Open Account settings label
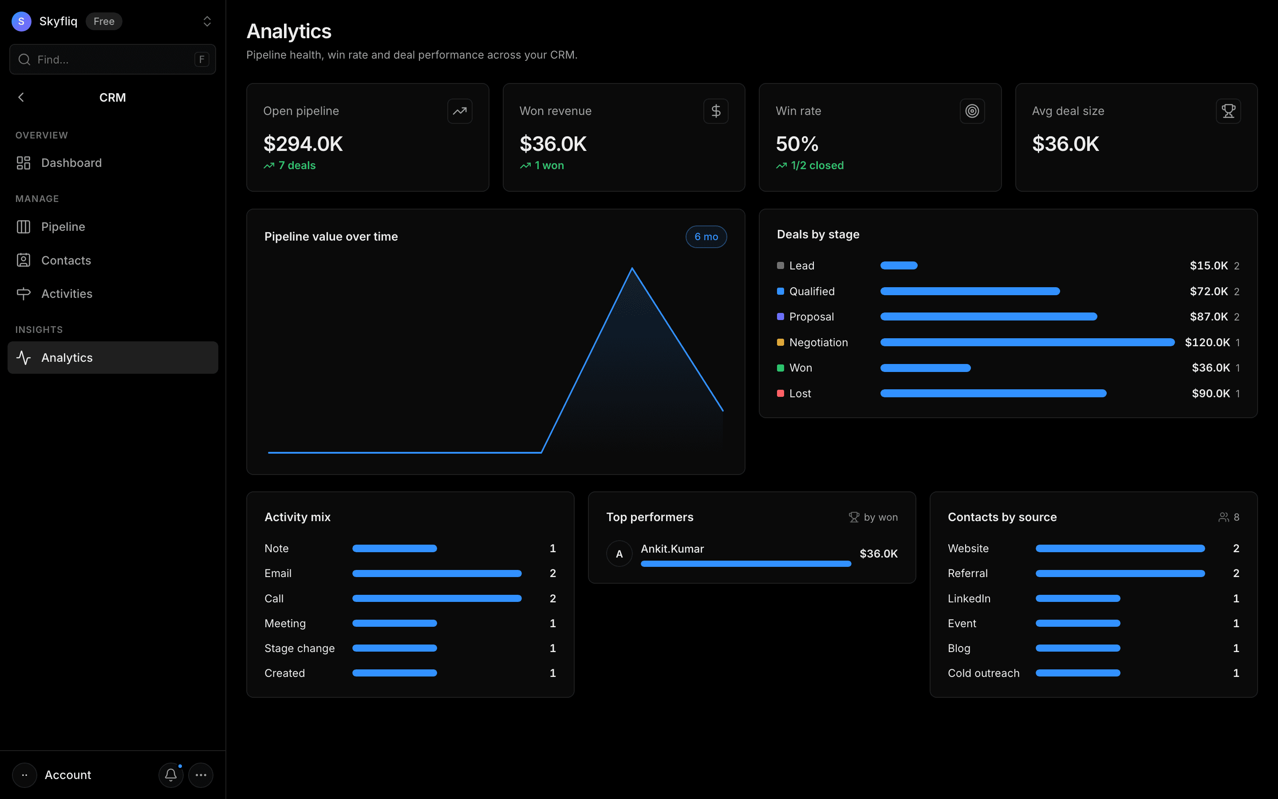Viewport: 1278px width, 799px height. pyautogui.click(x=67, y=775)
